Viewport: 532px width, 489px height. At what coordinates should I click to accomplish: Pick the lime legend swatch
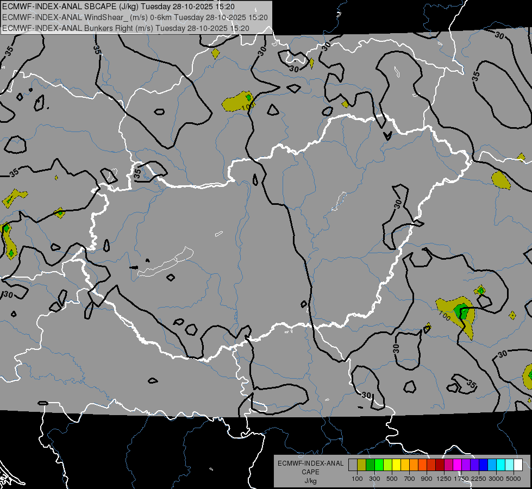tap(388, 465)
